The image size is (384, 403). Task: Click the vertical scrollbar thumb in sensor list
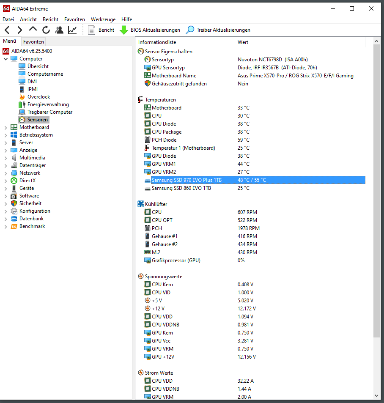pos(376,191)
